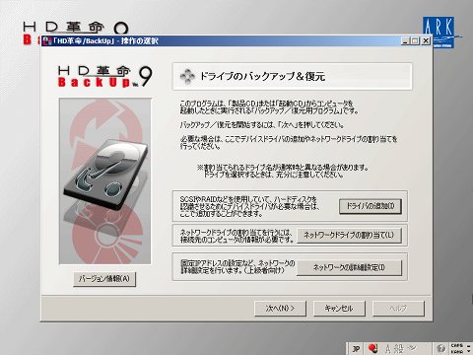Click the title bar program icon of HD革命/BackUp
The height and width of the screenshot is (355, 473).
(47, 40)
